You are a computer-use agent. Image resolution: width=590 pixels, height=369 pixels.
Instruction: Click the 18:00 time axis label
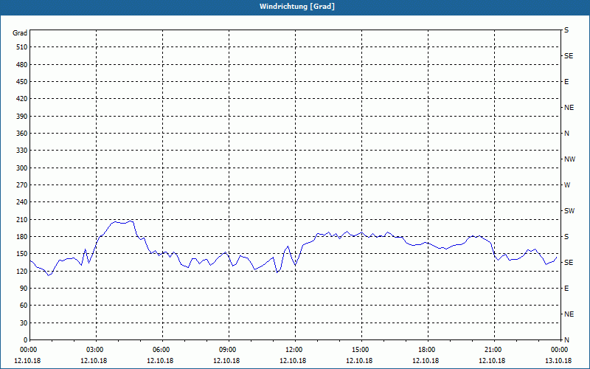pyautogui.click(x=427, y=350)
